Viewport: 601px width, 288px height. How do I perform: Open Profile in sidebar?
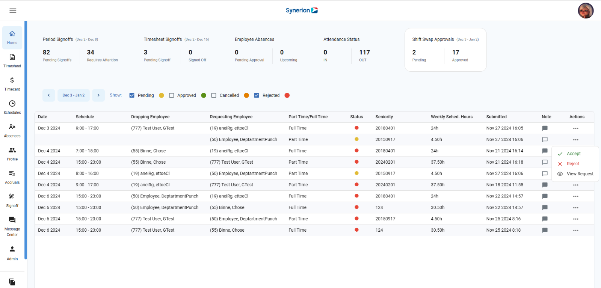click(12, 154)
